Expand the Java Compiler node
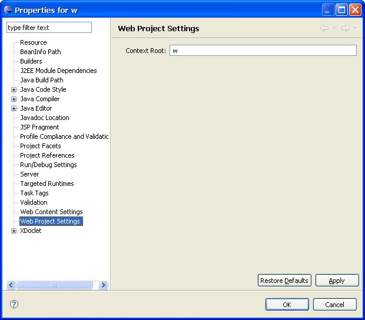The height and width of the screenshot is (320, 365). 14,99
